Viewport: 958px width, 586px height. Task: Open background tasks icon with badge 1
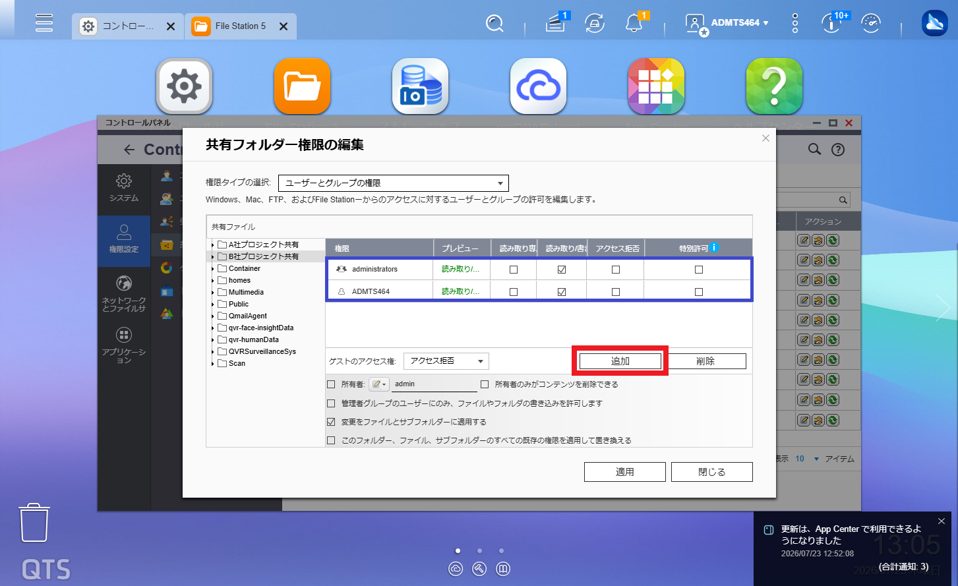(x=556, y=24)
